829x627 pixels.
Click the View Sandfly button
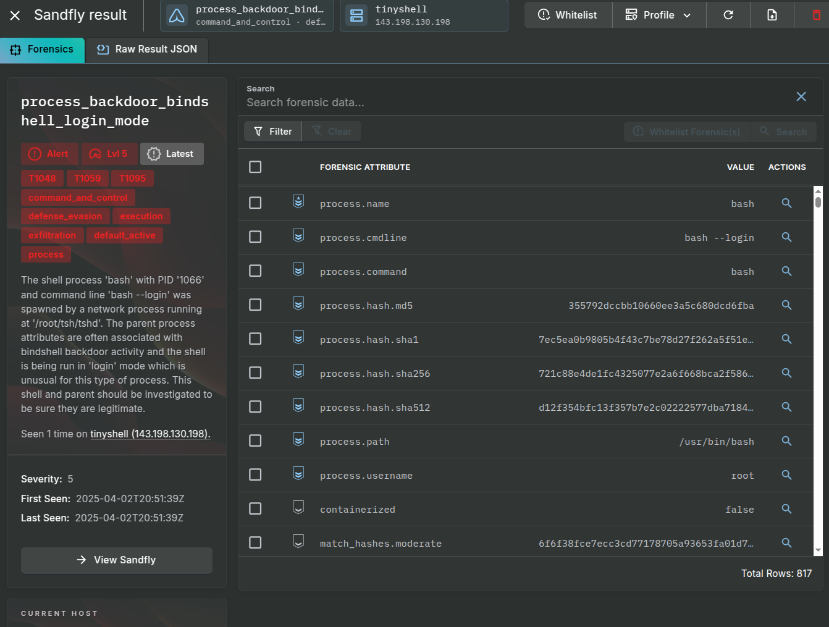116,560
